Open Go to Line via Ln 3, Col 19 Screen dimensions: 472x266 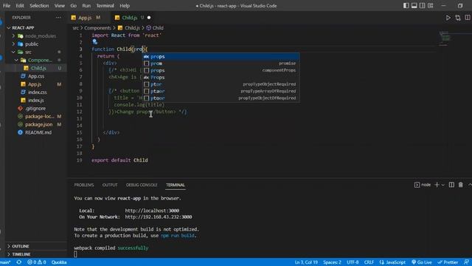(x=306, y=262)
